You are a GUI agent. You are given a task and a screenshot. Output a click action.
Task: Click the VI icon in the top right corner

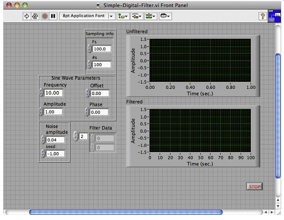(x=274, y=16)
